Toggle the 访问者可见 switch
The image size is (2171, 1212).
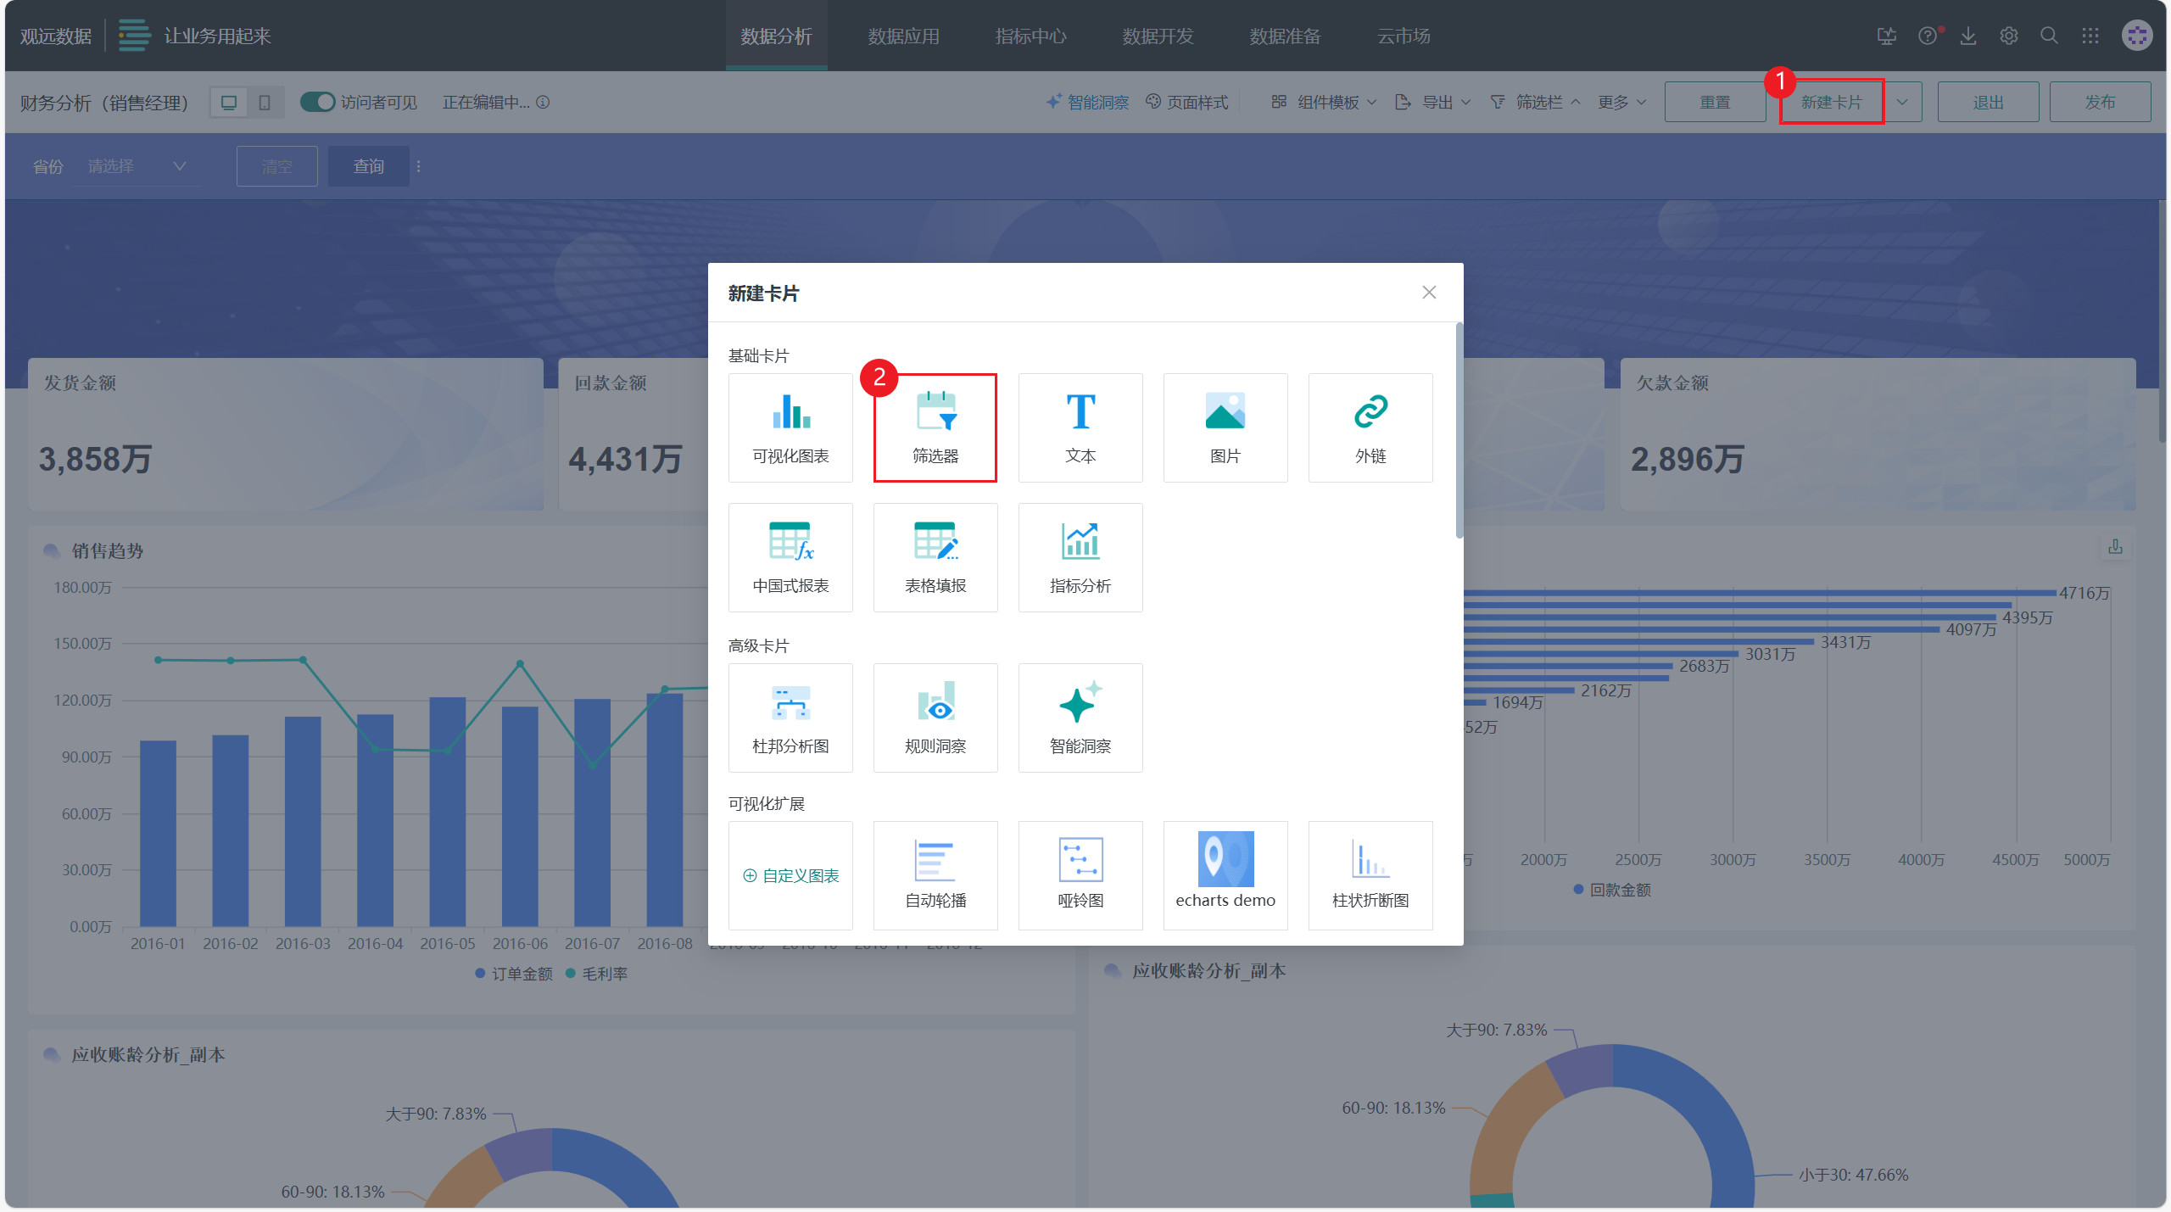pos(318,102)
